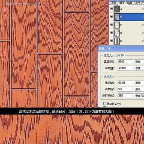Screen dimensions: 144x144
Task: Hide channel a using its eye icon
Action: (112, 9)
